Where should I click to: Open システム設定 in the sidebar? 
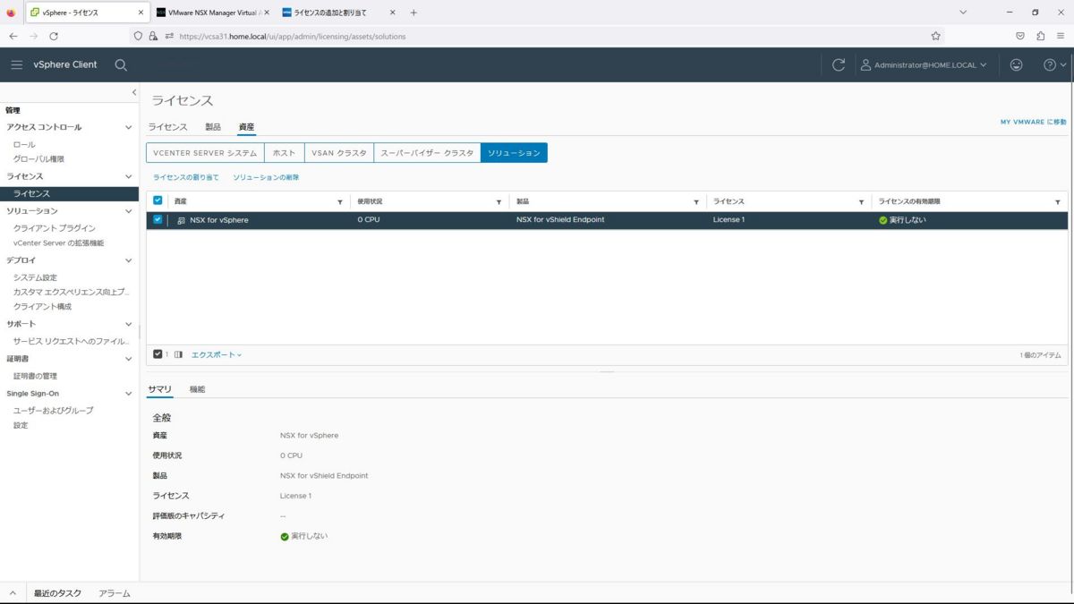(35, 277)
